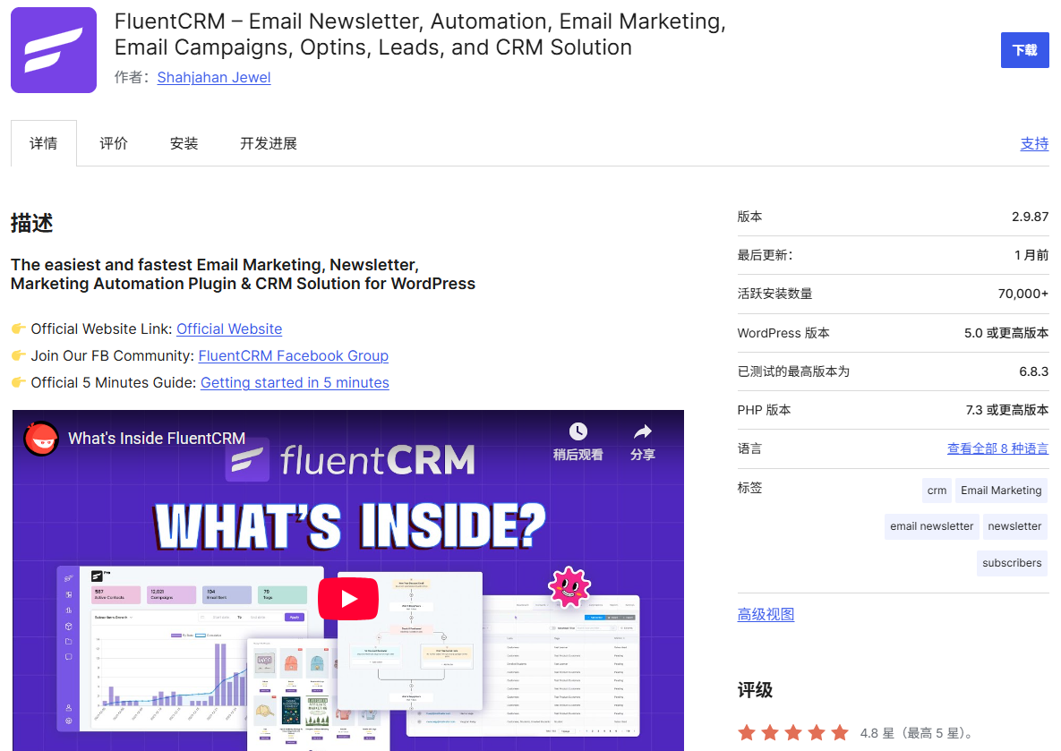This screenshot has height=751, width=1061.
Task: View the 开发进展 tab
Action: click(x=268, y=142)
